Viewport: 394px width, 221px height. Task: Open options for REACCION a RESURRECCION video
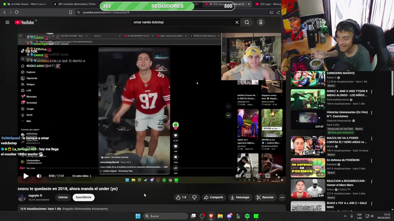coord(372,181)
